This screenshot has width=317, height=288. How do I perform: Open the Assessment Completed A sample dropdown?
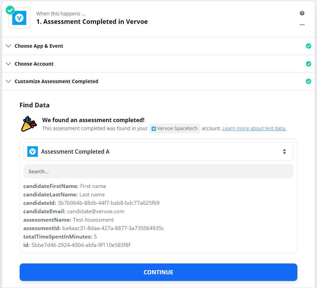coord(158,152)
